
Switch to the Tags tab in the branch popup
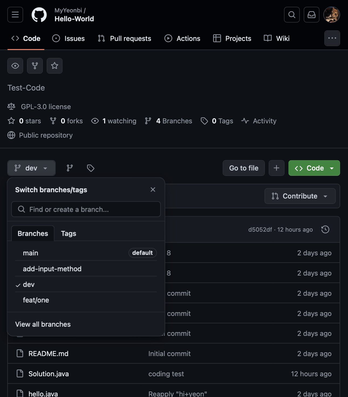(x=69, y=234)
